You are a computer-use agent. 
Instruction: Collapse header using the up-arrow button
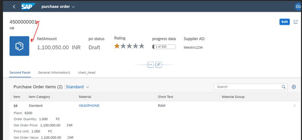point(151,65)
